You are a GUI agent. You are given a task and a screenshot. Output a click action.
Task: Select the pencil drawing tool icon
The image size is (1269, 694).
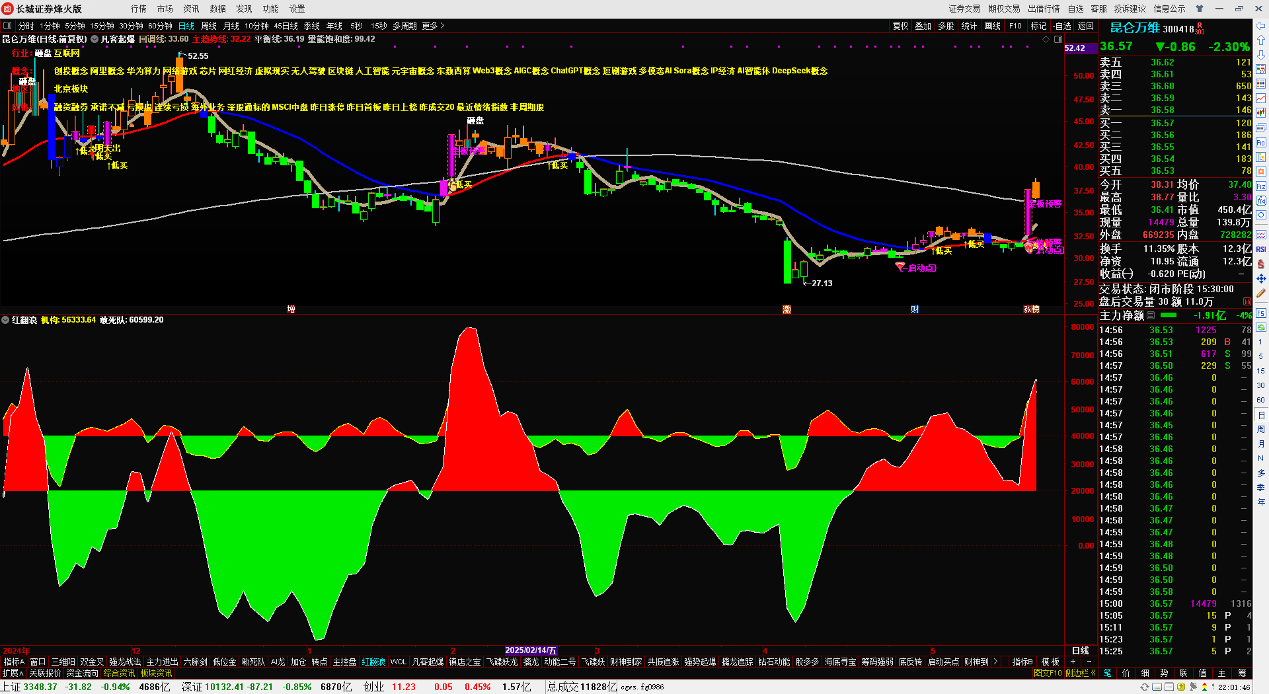[1261, 293]
